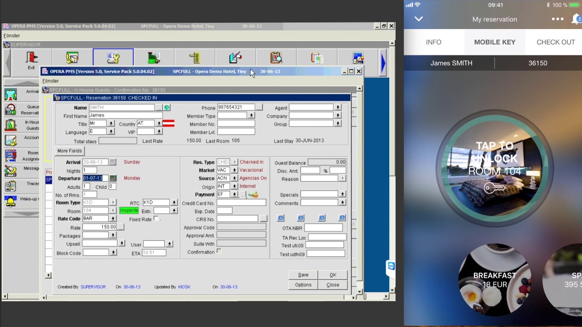Open the Departure date calendar icon
582x327 pixels.
click(x=113, y=178)
